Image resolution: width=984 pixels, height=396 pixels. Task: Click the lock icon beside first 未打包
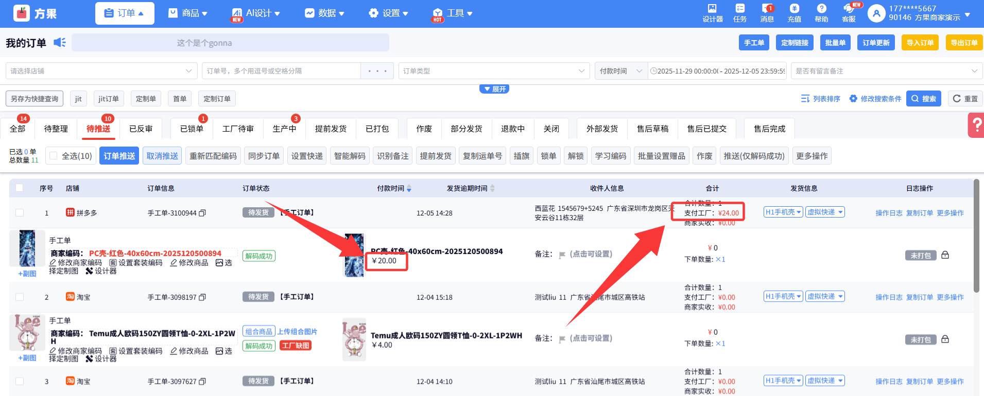click(945, 255)
